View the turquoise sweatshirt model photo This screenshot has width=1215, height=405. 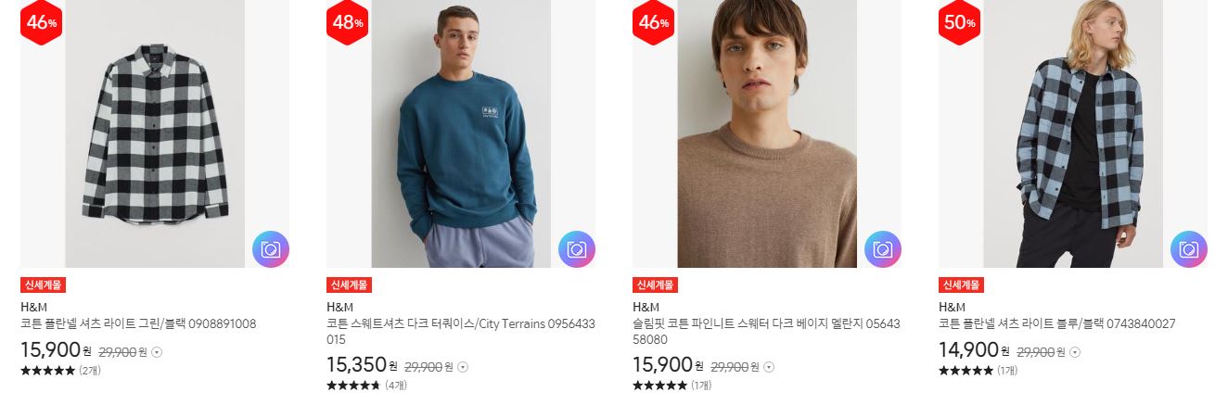(461, 133)
